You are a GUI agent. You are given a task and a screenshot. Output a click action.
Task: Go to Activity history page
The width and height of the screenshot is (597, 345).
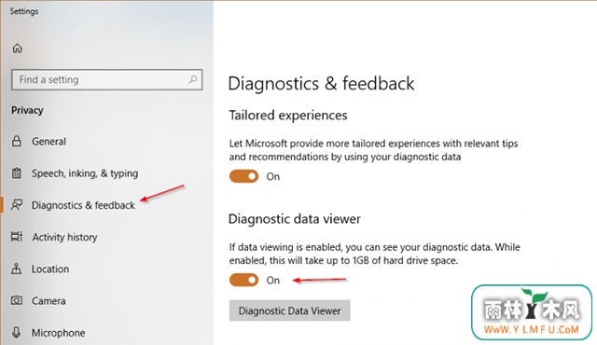click(x=64, y=237)
